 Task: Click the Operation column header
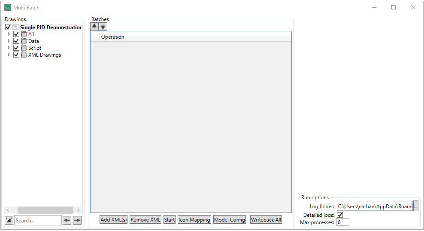click(112, 37)
